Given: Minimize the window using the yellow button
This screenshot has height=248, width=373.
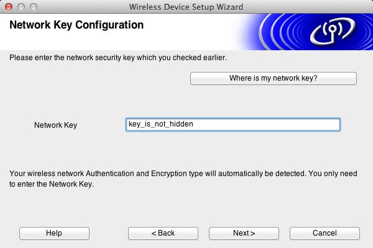Looking at the screenshot, I should (x=21, y=7).
